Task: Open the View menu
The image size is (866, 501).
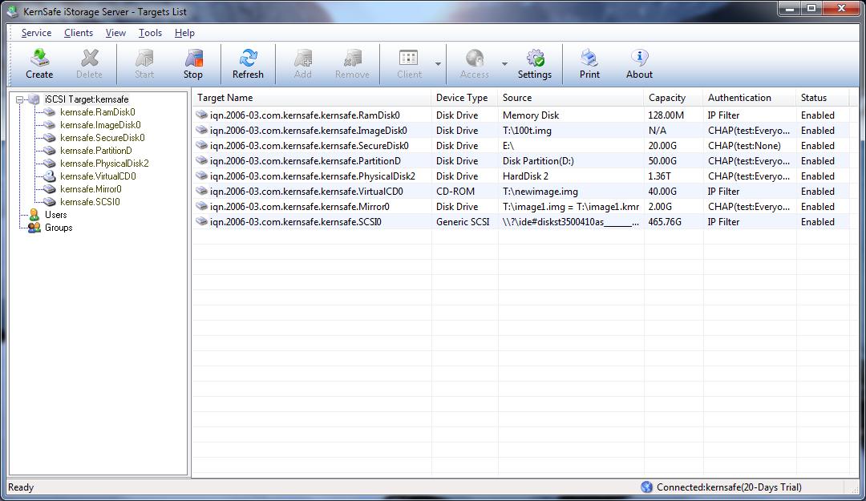Action: pyautogui.click(x=115, y=33)
